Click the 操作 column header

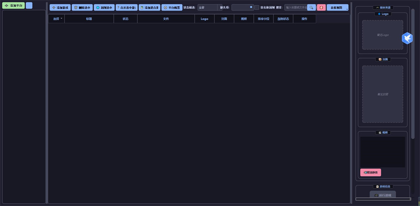coord(304,19)
